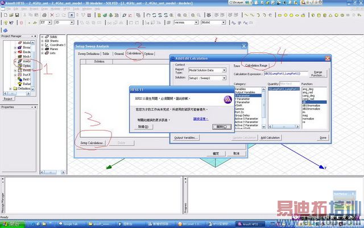Screen dimensions: 364x228
Task: Click the plot report chart toolbar icon
Action: pos(130,15)
